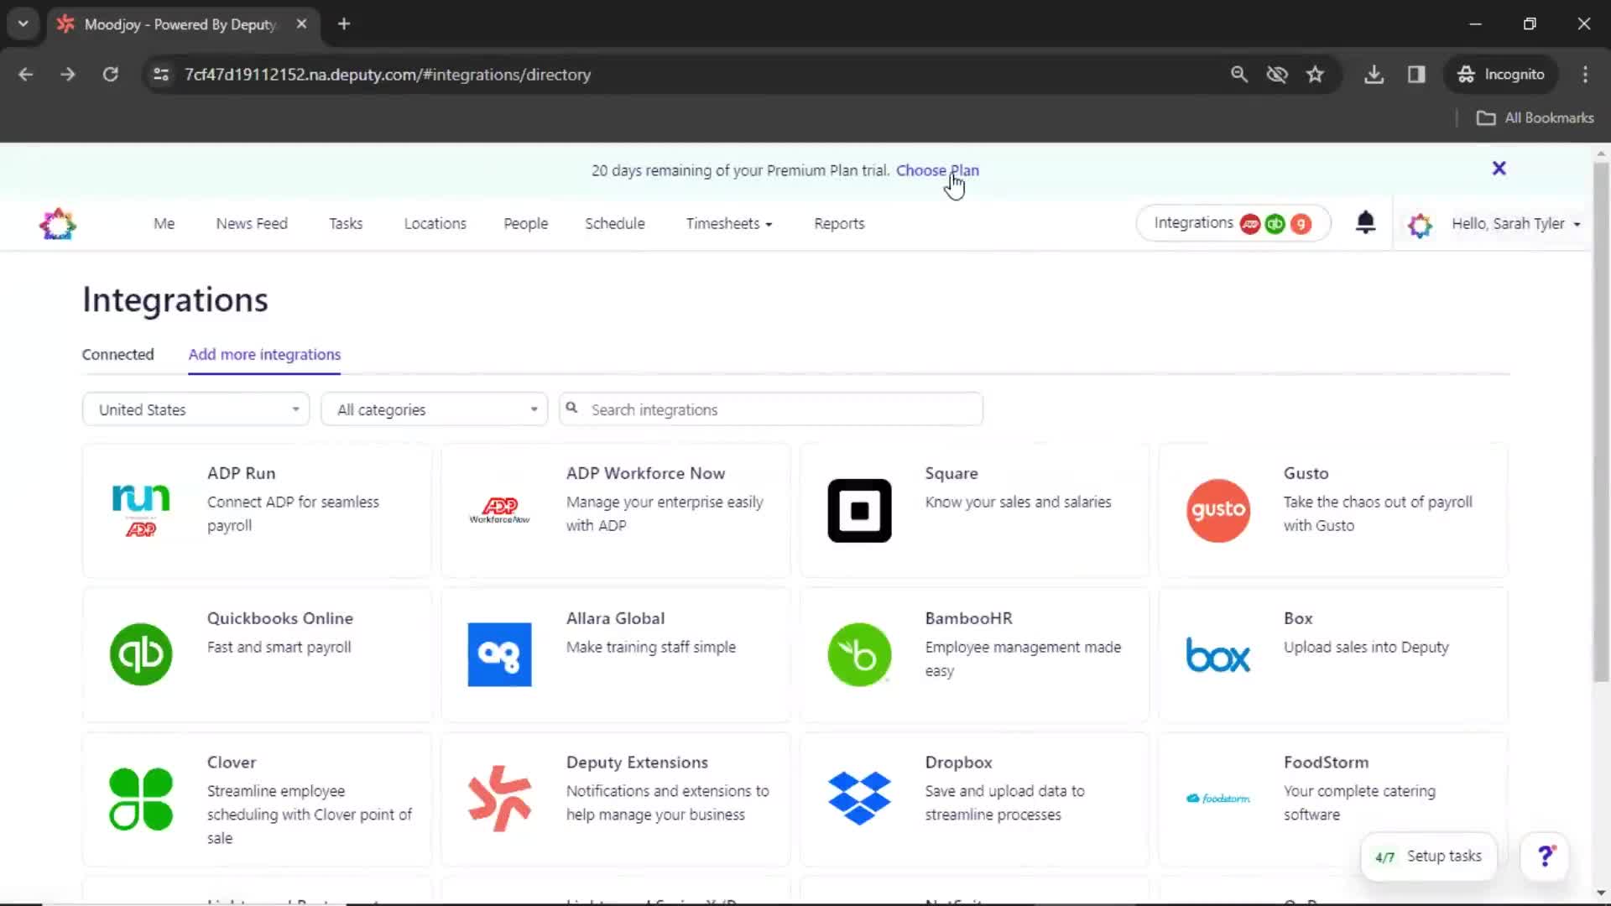1611x906 pixels.
Task: Go to the Schedule page
Action: (x=615, y=224)
